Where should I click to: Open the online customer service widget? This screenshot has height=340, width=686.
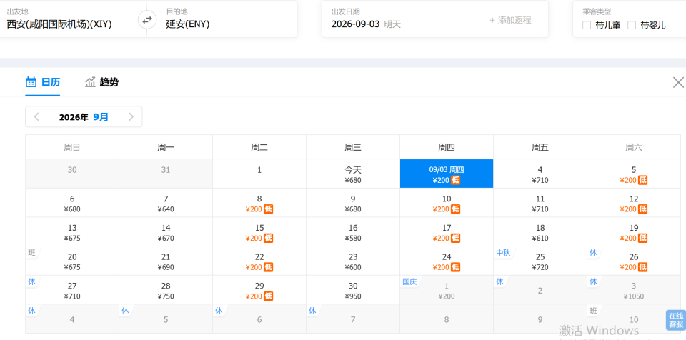[675, 320]
